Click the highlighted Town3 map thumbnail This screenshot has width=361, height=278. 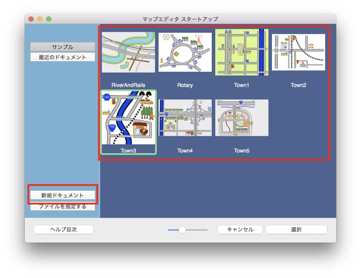[128, 118]
